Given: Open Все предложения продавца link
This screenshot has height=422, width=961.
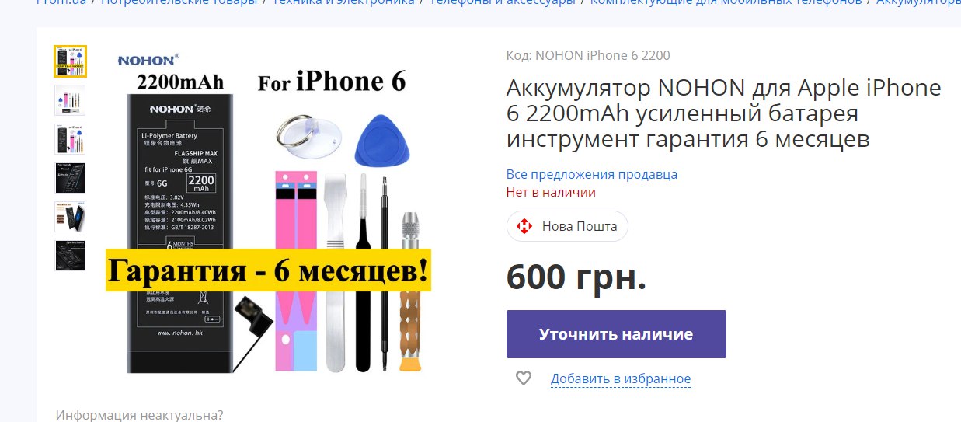Looking at the screenshot, I should click(x=592, y=174).
